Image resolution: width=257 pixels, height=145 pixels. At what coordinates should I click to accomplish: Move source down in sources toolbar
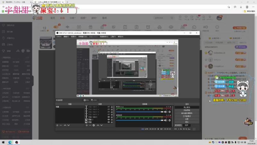point(102,125)
